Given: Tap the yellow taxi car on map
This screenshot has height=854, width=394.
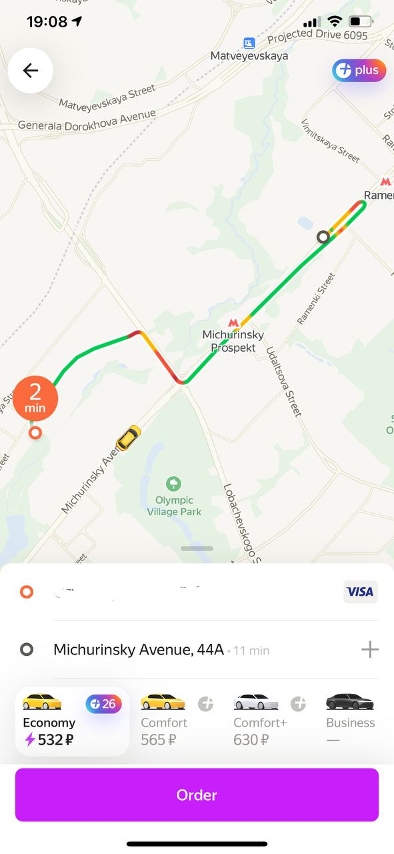Looking at the screenshot, I should pyautogui.click(x=128, y=439).
